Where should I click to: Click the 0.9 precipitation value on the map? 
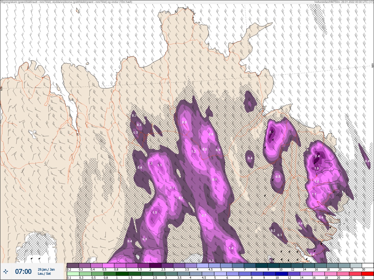tap(215, 179)
